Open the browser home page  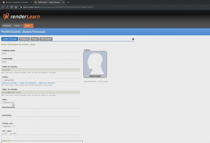(x=16, y=7)
